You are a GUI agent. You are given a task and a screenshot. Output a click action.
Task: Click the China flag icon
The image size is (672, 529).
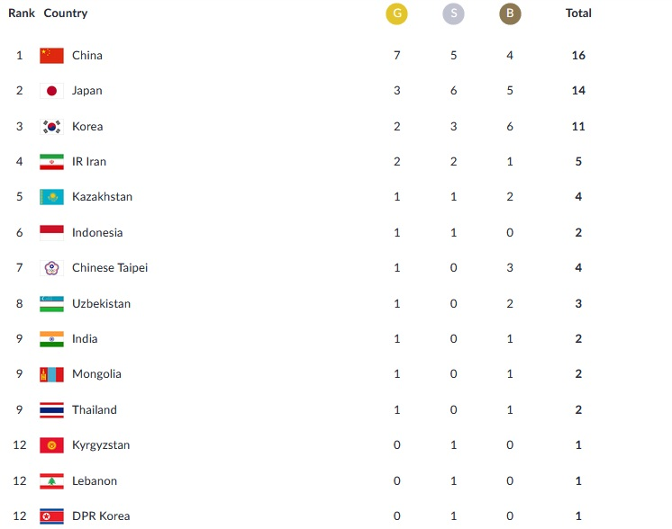51,56
